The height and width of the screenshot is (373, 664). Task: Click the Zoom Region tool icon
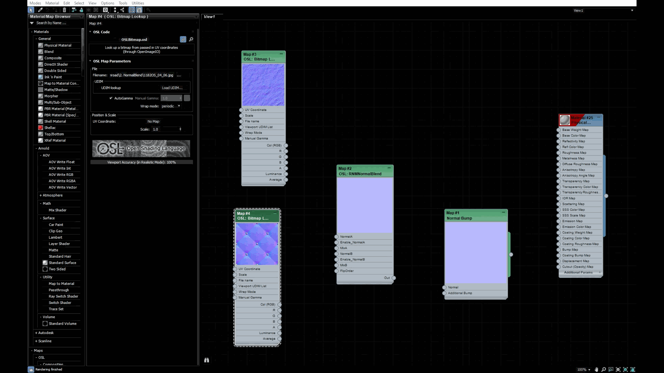tap(611, 370)
